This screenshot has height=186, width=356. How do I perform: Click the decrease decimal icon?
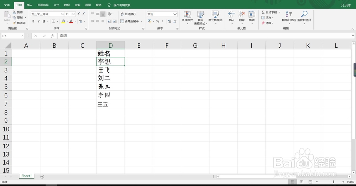(x=175, y=21)
